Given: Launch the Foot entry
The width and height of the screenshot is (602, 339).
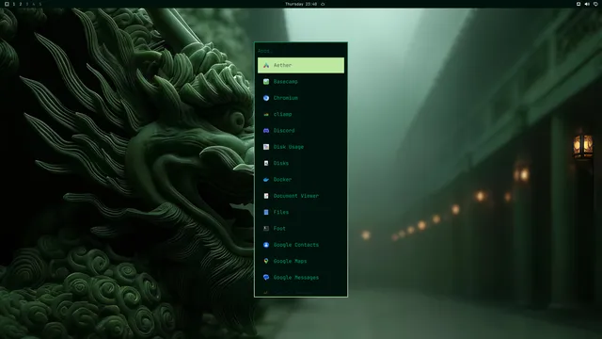Looking at the screenshot, I should (x=301, y=228).
